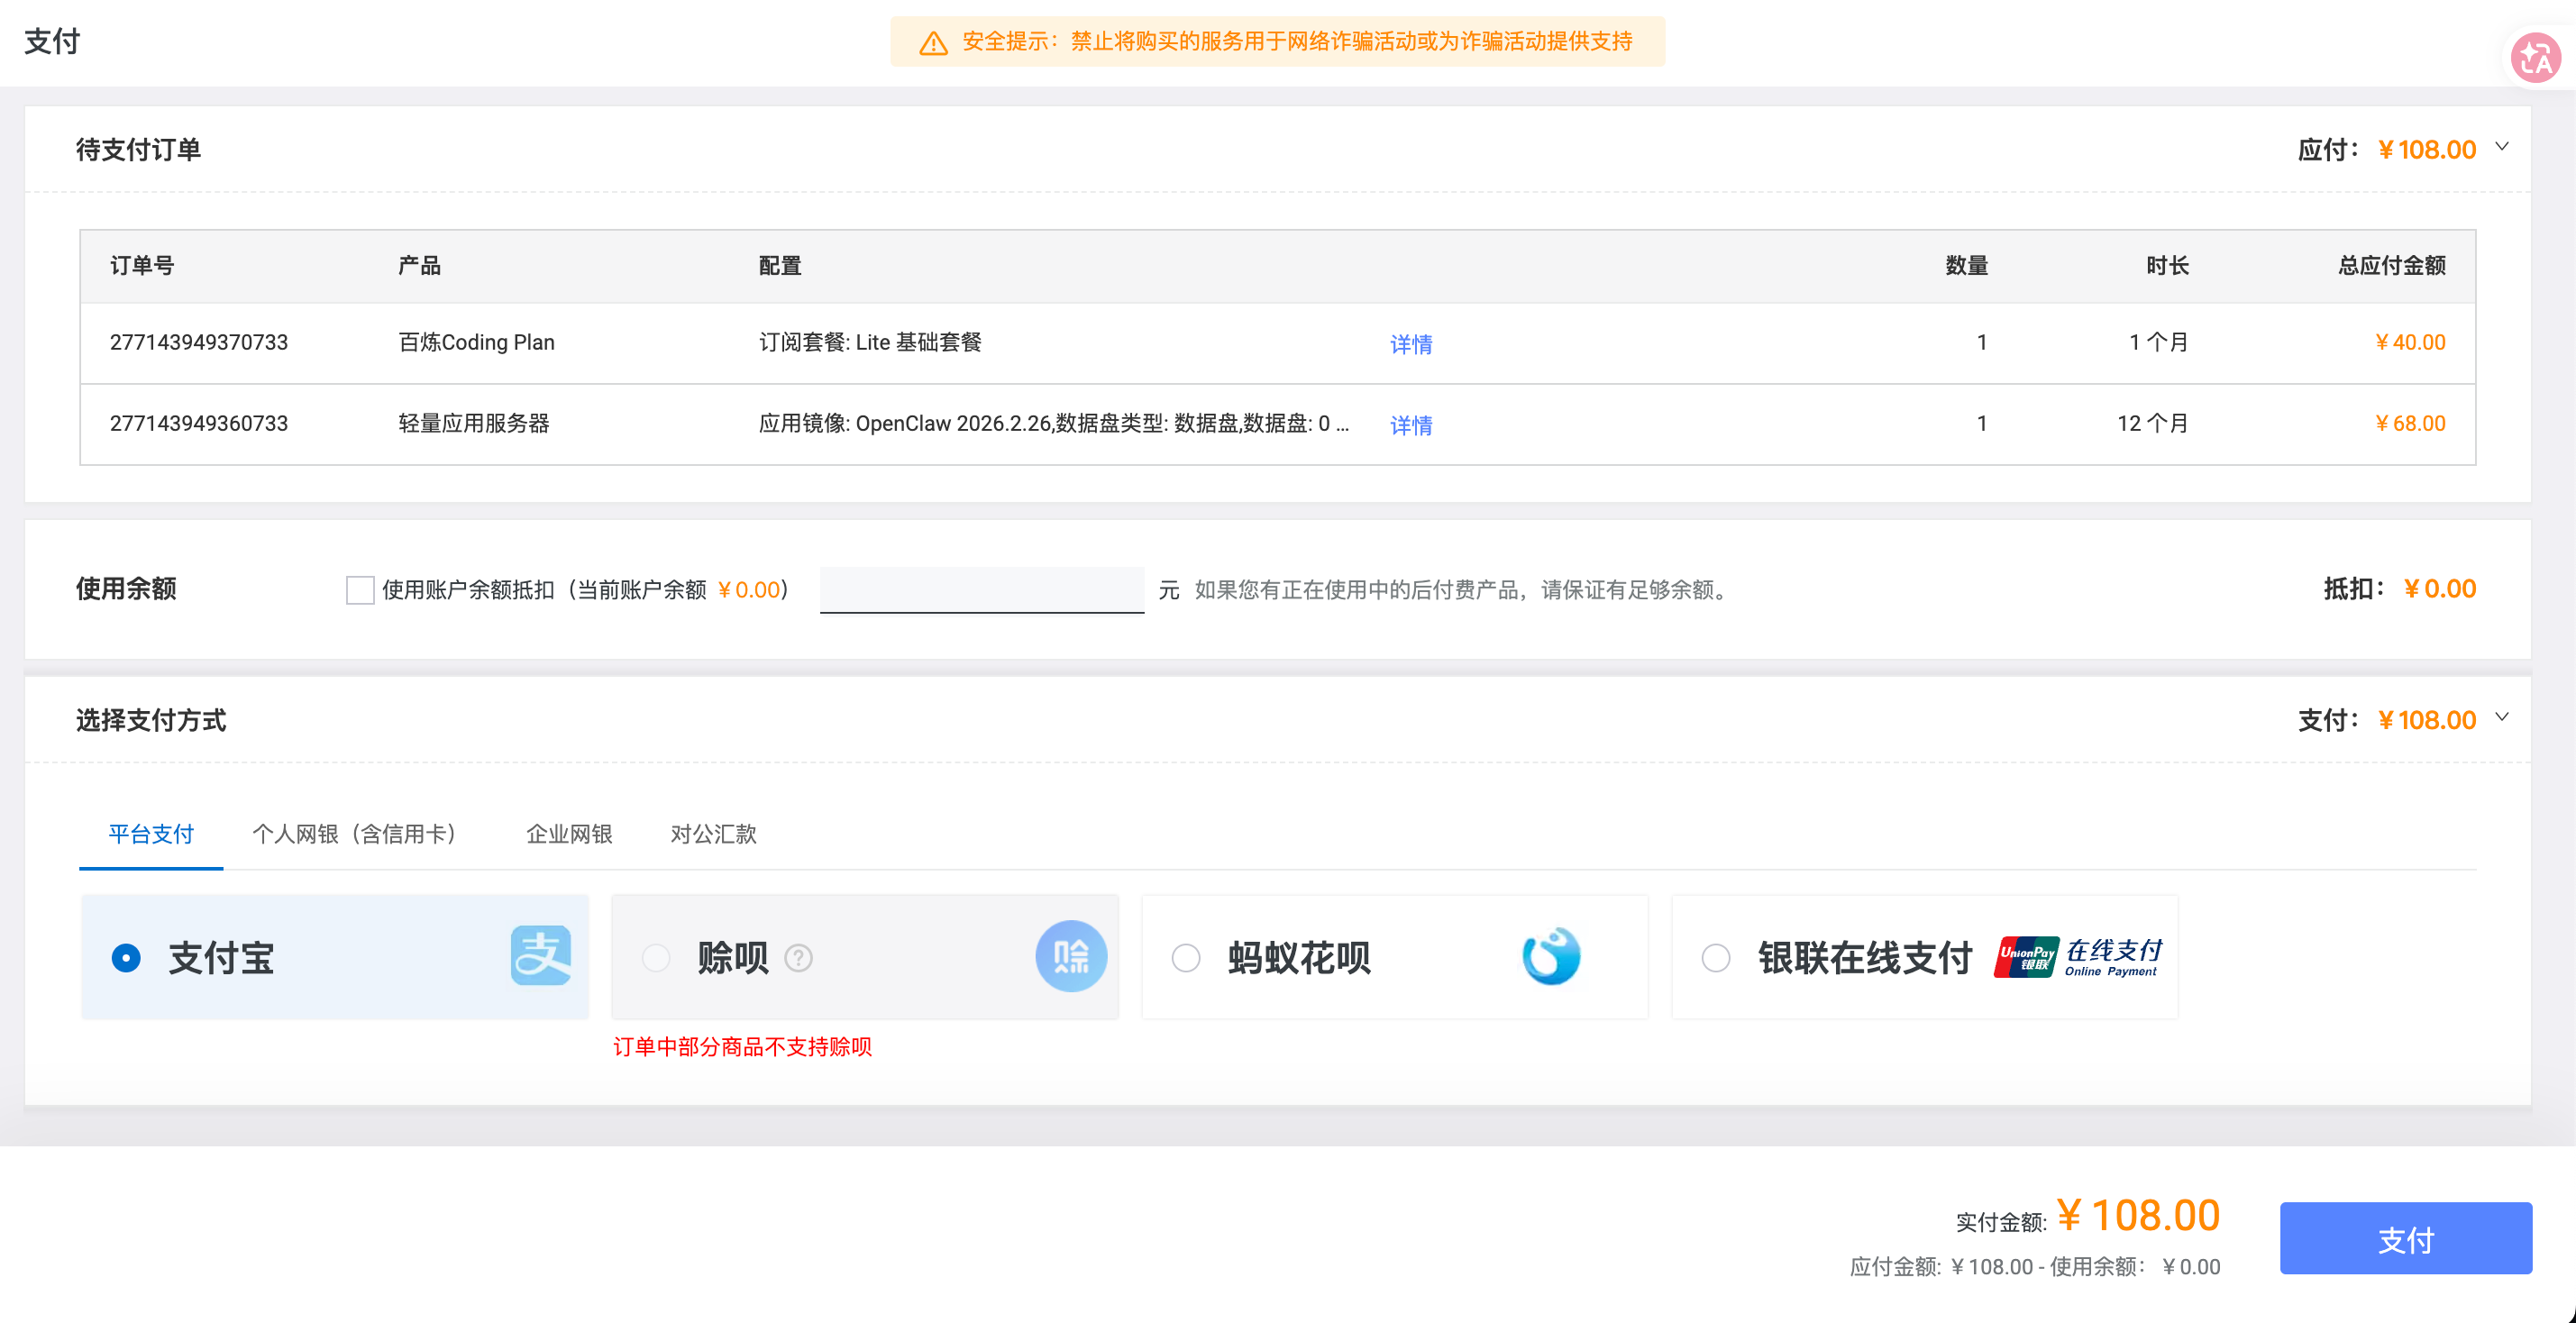Select the 蚂蚁花呗 radio button
The image size is (2576, 1323).
(1186, 958)
